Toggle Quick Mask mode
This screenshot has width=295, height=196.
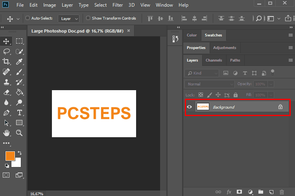pos(6,175)
